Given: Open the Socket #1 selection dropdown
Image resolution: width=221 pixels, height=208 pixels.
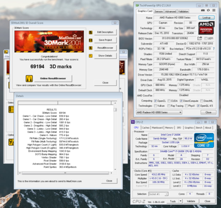Looking at the screenshot, I should tap(158, 194).
